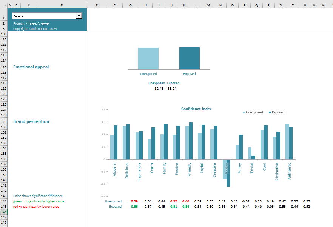Select the Exposed bar in top chart
The width and height of the screenshot is (333, 227).
click(190, 58)
